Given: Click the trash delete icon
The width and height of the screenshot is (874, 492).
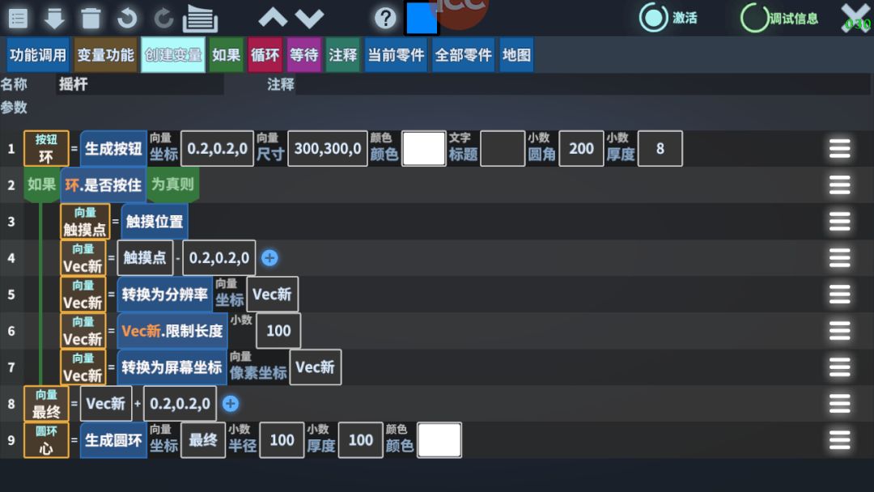Looking at the screenshot, I should pyautogui.click(x=91, y=19).
